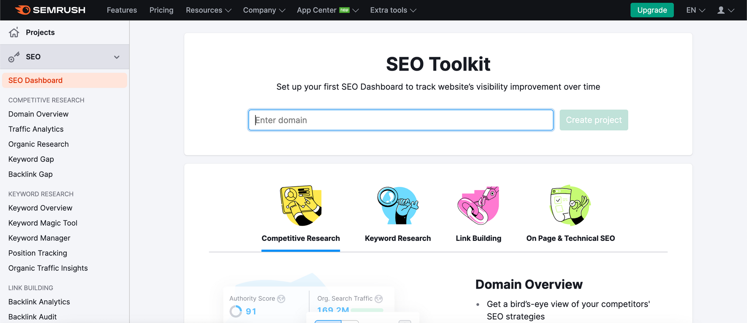This screenshot has width=747, height=323.
Task: Click the LINK BUILDING section label
Action: pyautogui.click(x=31, y=288)
